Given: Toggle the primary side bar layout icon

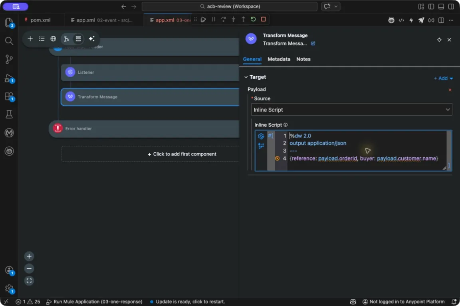Looking at the screenshot, I should click(431, 6).
